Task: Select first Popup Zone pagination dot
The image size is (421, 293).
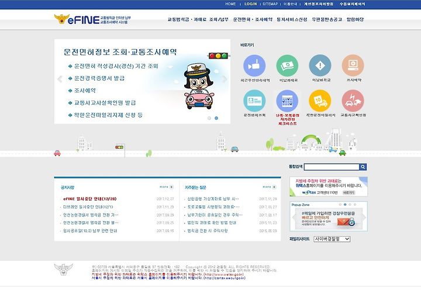Action: pyautogui.click(x=340, y=205)
